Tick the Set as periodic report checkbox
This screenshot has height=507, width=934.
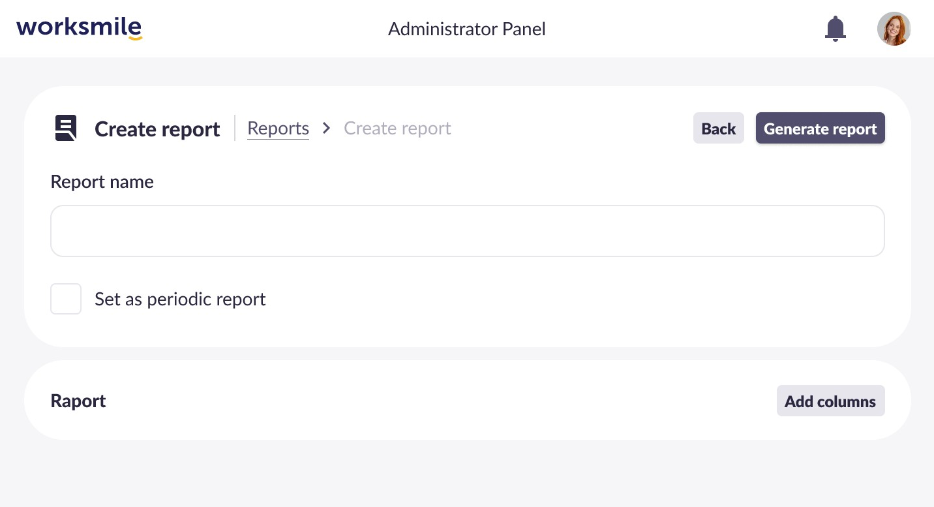pos(66,299)
